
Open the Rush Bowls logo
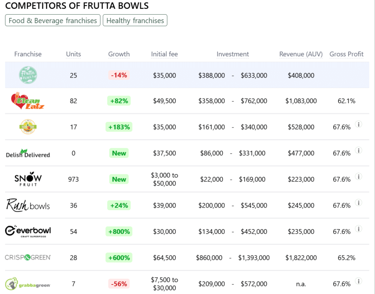(x=28, y=205)
